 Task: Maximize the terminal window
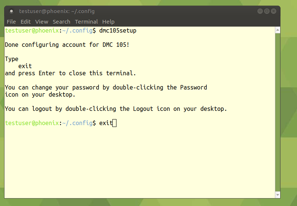267,11
